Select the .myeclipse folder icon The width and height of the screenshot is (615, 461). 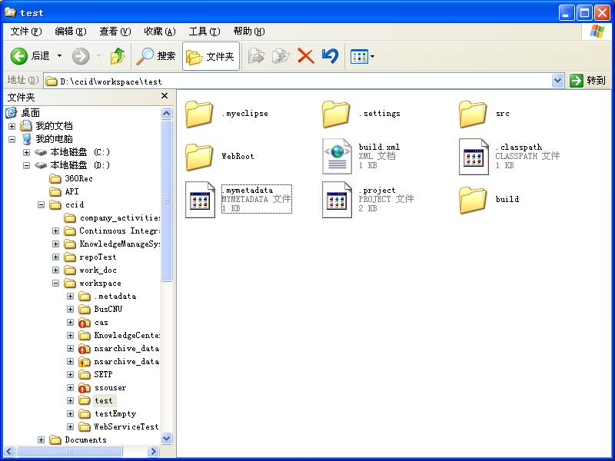[x=199, y=114]
